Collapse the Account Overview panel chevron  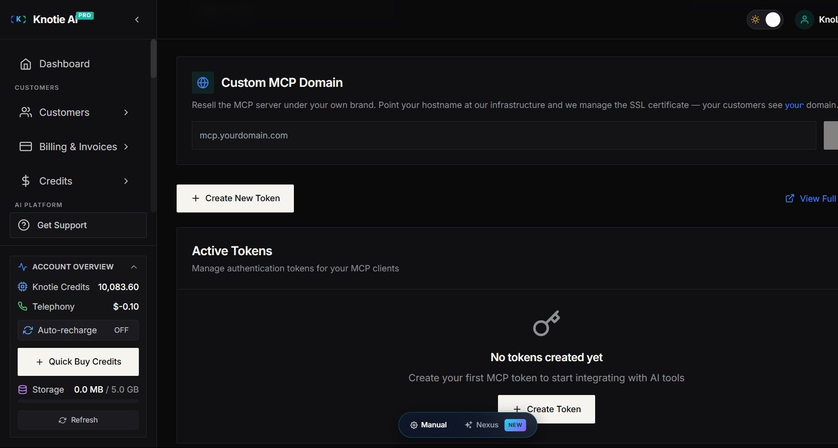[134, 267]
